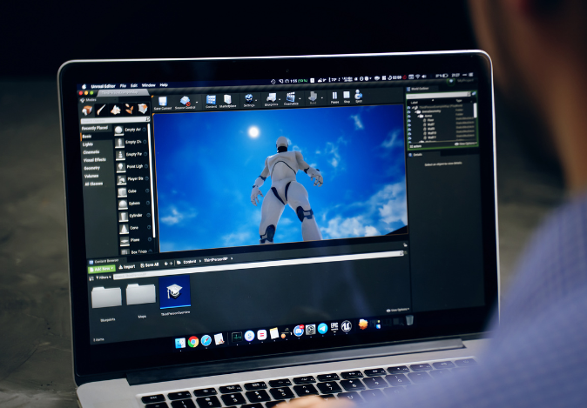
Task: Click the Content toolbar icon
Action: click(x=211, y=101)
